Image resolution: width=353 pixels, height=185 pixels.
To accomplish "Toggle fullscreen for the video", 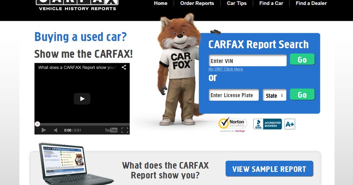I will (x=125, y=130).
